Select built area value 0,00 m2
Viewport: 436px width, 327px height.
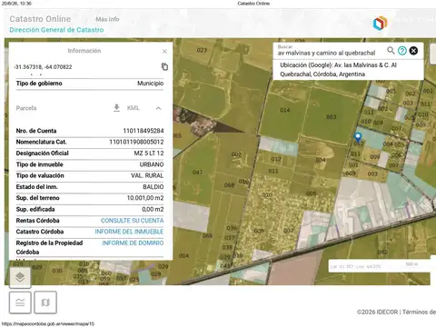coord(153,209)
